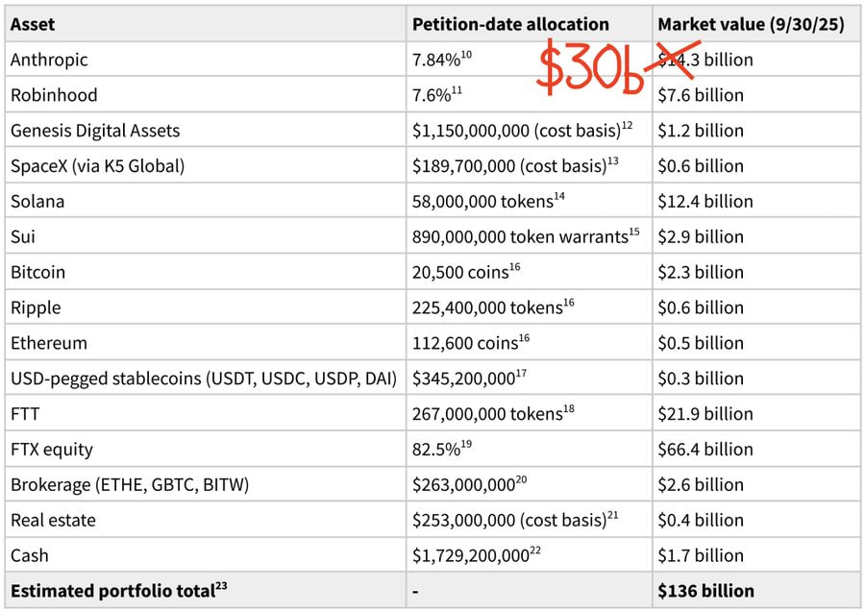Follow footnote 12 on Genesis cost basis
This screenshot has height=612, width=865.
click(627, 126)
